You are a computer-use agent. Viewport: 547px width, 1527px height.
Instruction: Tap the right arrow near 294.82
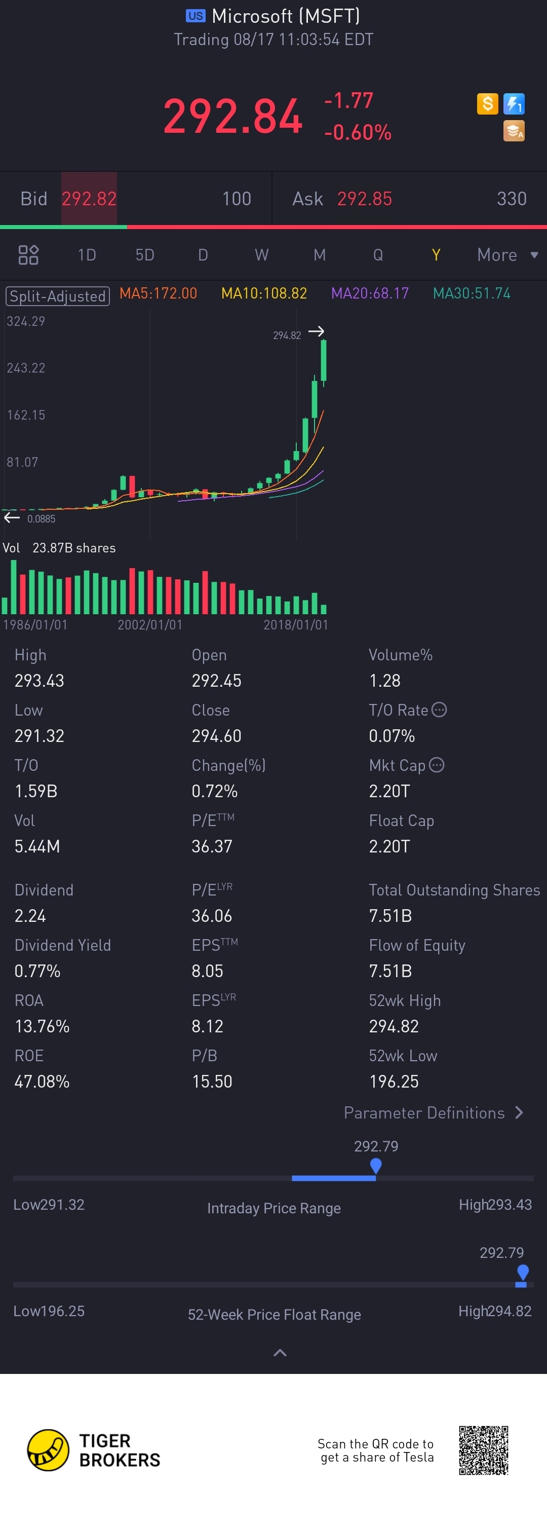(x=317, y=331)
